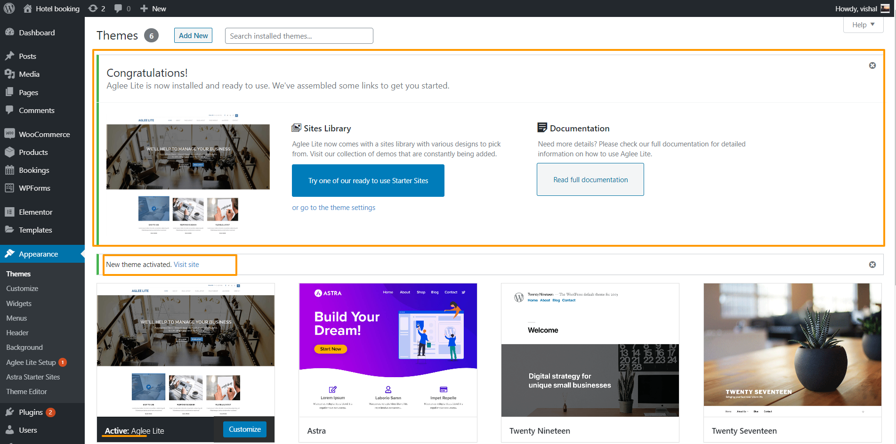Open the Widgets submenu item
896x444 pixels.
(19, 303)
